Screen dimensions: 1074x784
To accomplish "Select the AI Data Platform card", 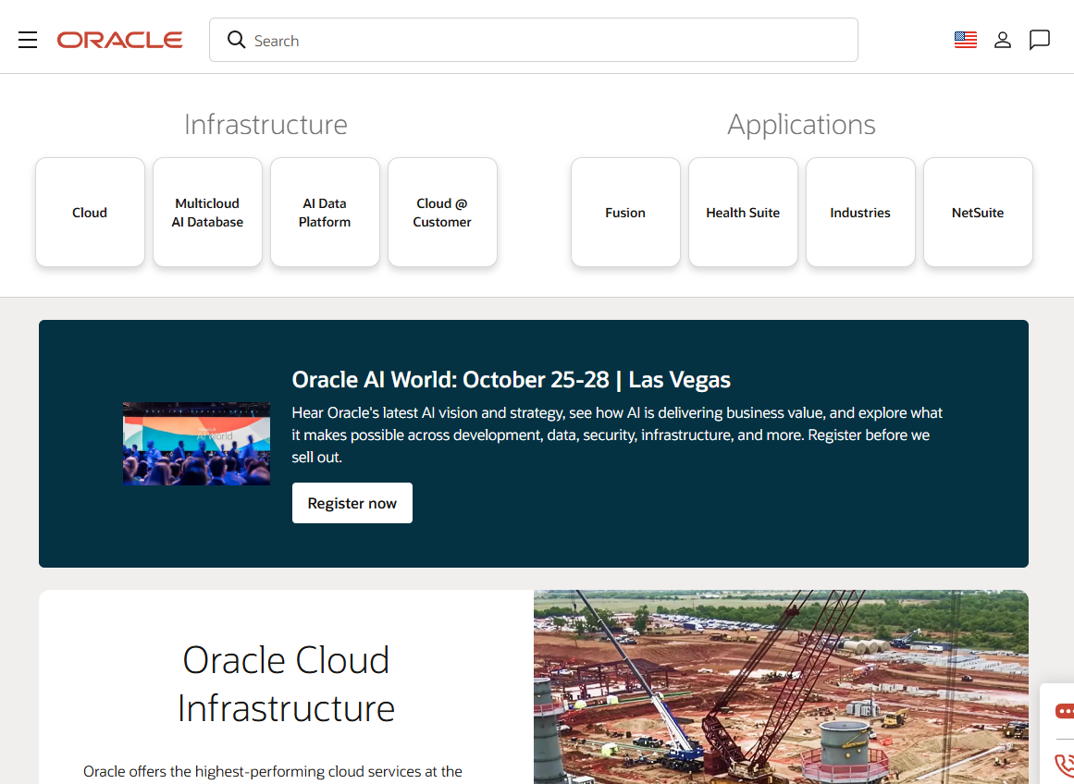I will [325, 213].
